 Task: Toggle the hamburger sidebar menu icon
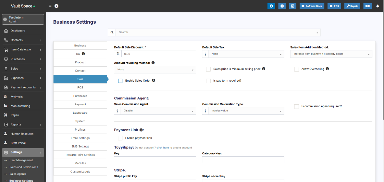point(50,6)
